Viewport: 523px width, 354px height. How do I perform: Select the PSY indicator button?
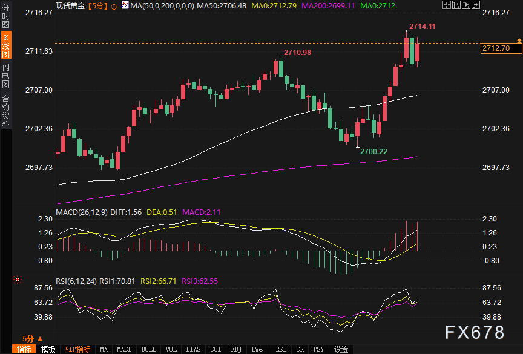tap(319, 349)
